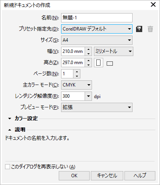This screenshot has height=185, width=160.
Task: Click the dpi unit label
Action: coord(97,97)
